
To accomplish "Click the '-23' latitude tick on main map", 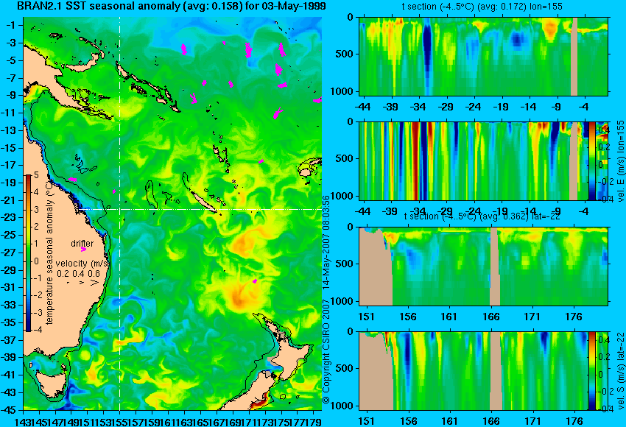I will (10, 217).
